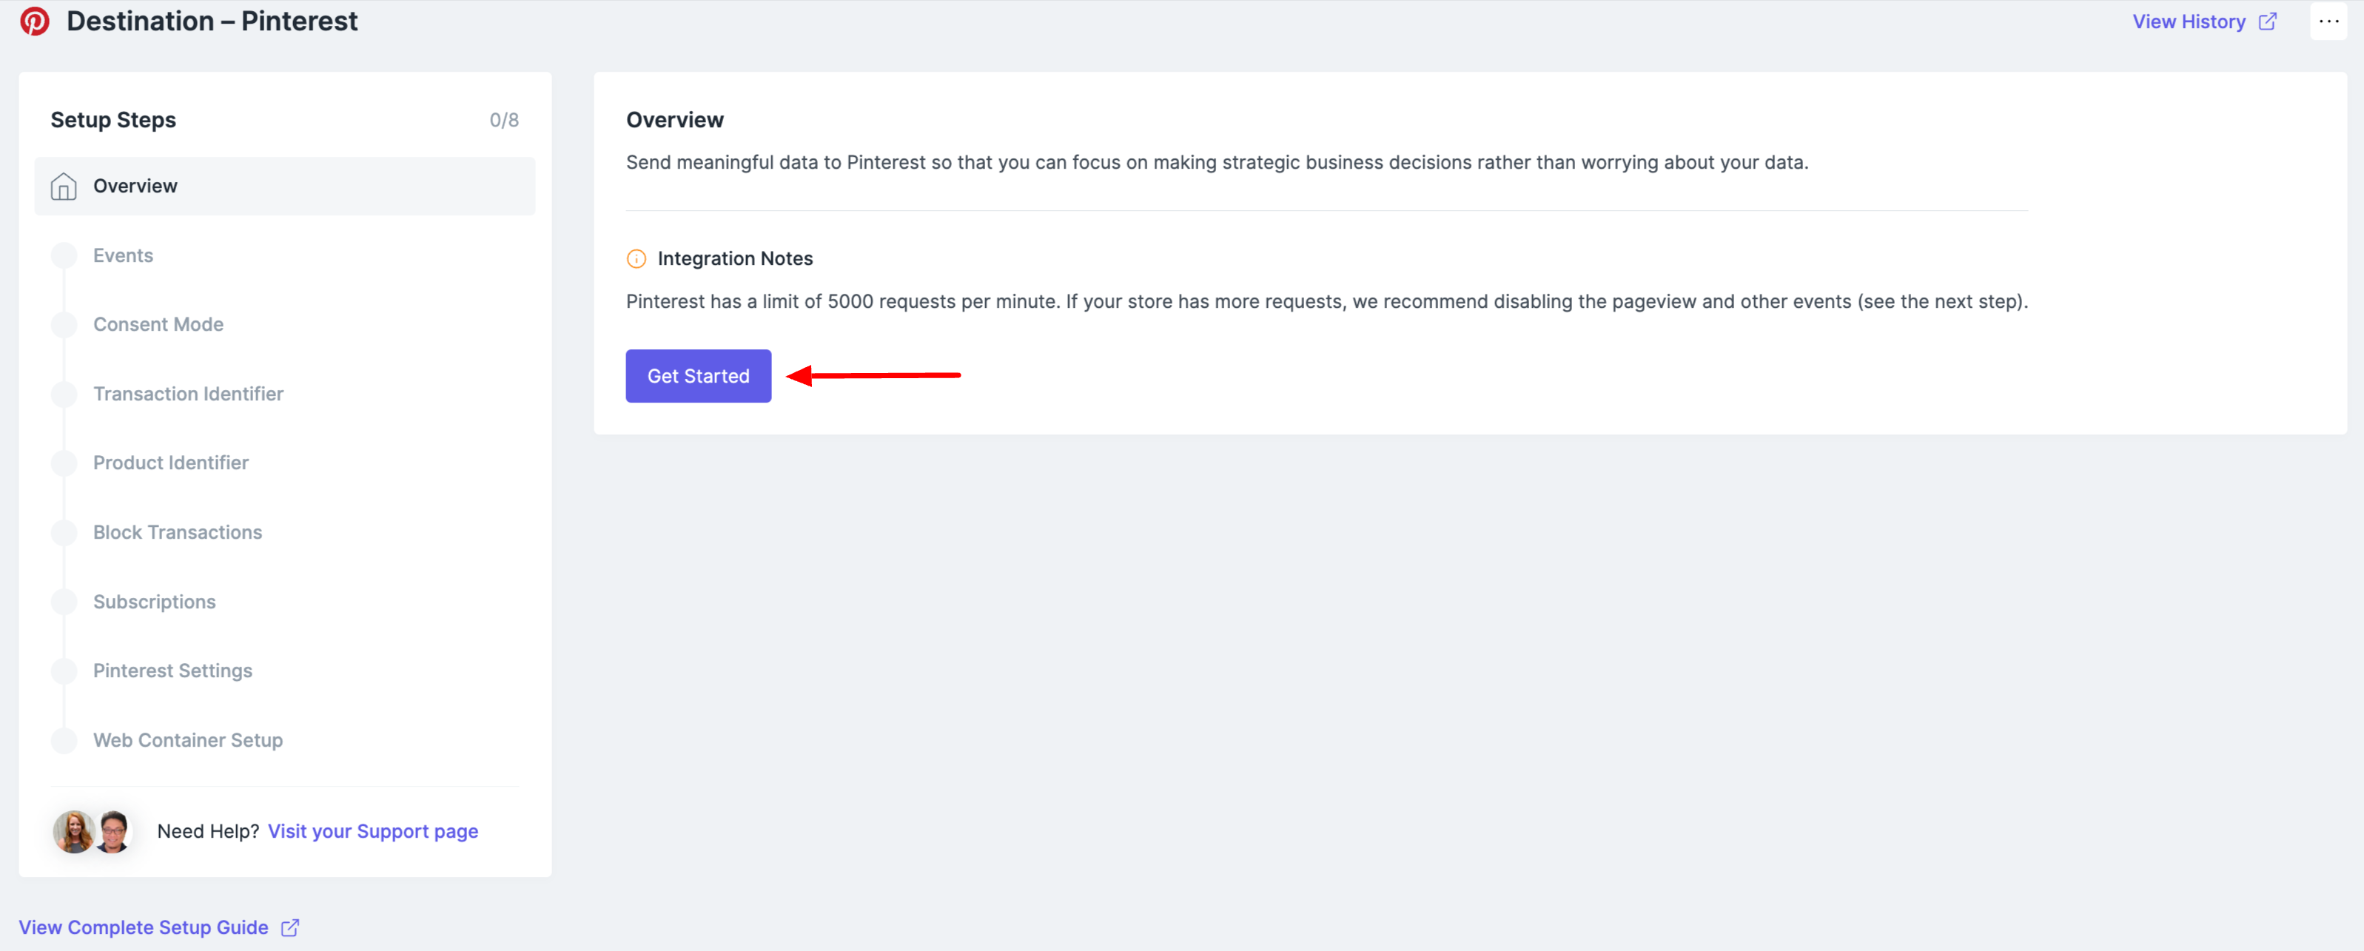The width and height of the screenshot is (2364, 951).
Task: Select the Events setup step
Action: (x=123, y=255)
